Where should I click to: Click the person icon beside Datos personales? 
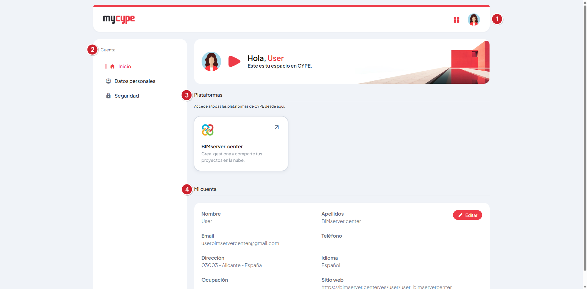108,81
